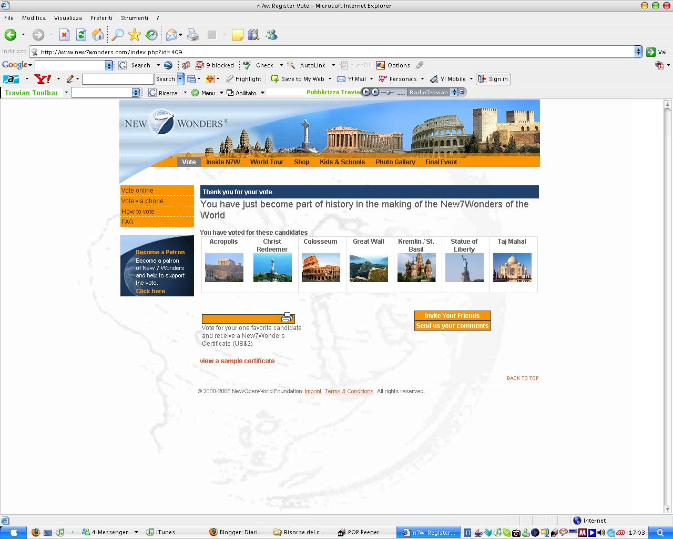Image resolution: width=673 pixels, height=539 pixels.
Task: Click the AutoLink wand button
Action: (306, 65)
